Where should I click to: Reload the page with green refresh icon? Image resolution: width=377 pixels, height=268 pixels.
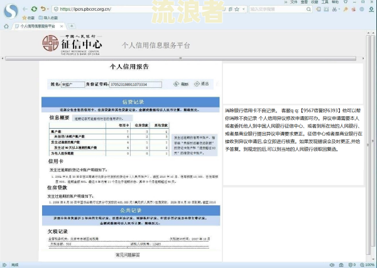34,9
